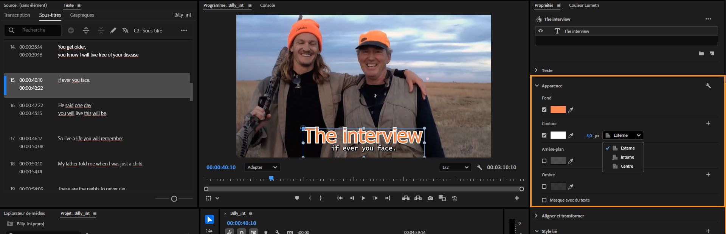Click the Contour white color swatch
The image size is (726, 234).
tap(558, 135)
